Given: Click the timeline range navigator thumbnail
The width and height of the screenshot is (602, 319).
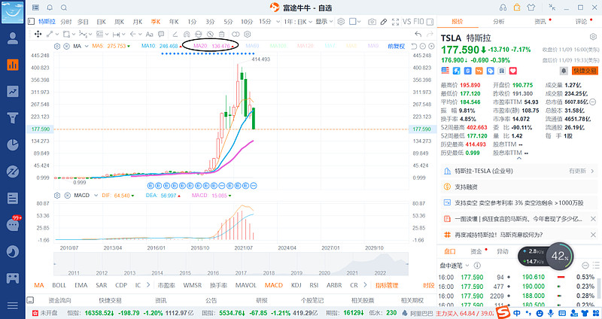Looking at the screenshot, I should point(231,264).
